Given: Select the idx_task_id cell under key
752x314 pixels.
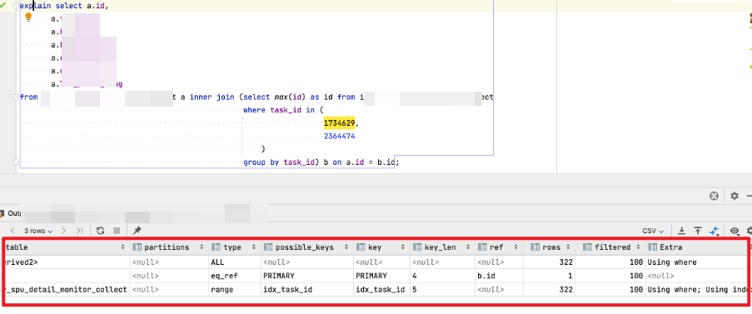Looking at the screenshot, I should pos(381,290).
